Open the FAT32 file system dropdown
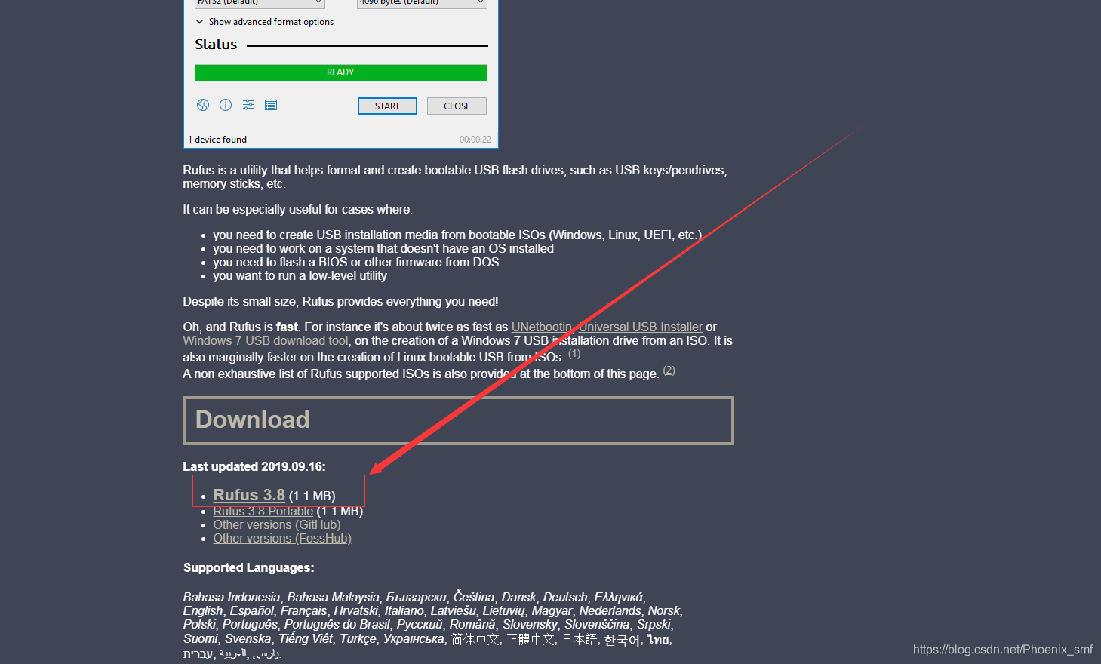The width and height of the screenshot is (1101, 664). 260,3
